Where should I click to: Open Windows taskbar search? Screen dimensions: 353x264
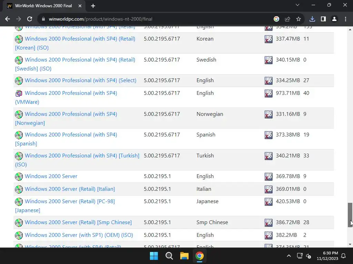tap(169, 256)
